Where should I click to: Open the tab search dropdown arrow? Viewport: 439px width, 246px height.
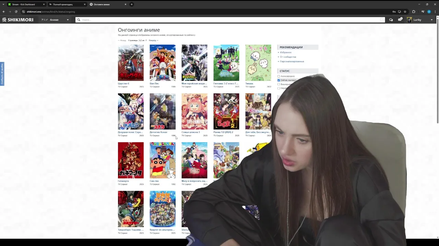(3, 4)
